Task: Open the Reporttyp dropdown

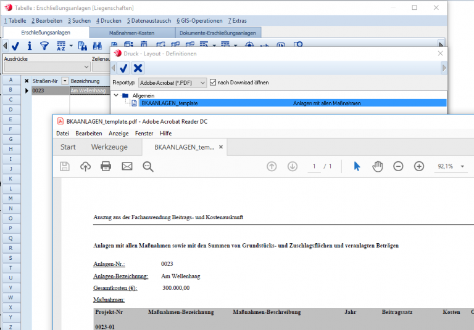Action: tap(172, 82)
